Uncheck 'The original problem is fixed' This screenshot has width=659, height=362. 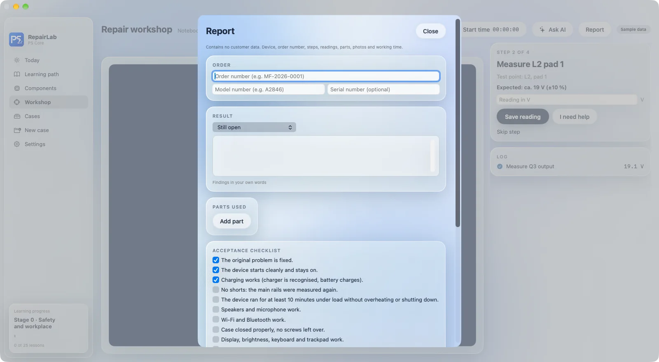pyautogui.click(x=216, y=260)
